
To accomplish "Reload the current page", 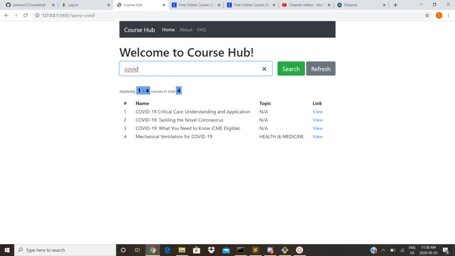I will pos(25,15).
